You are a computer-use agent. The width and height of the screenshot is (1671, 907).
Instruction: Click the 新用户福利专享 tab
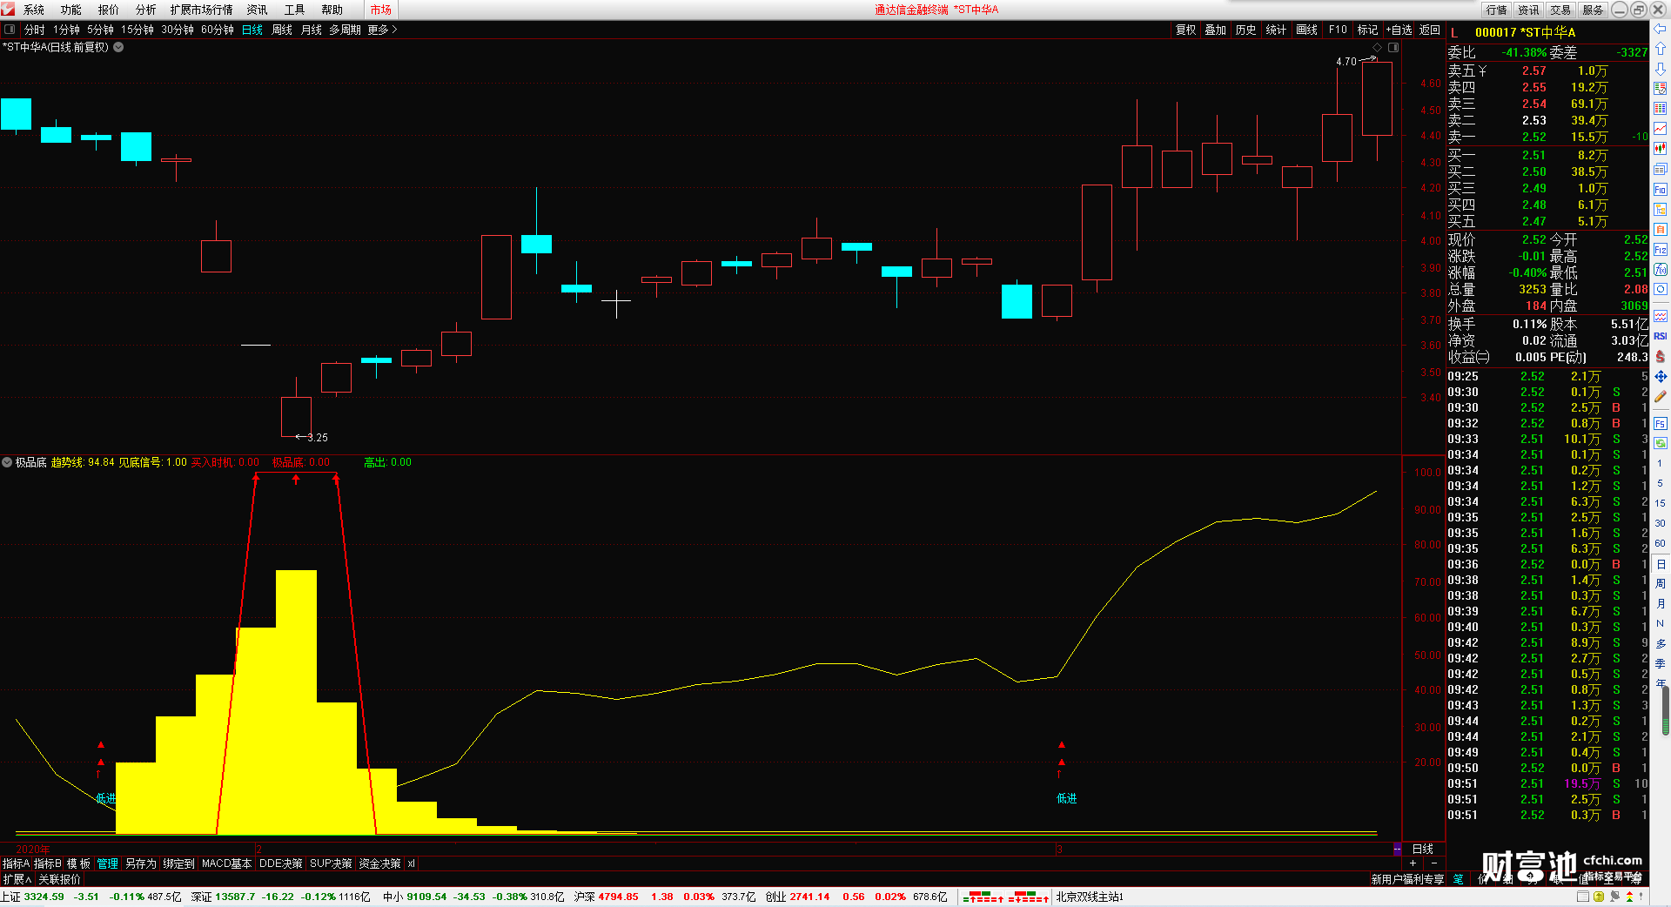coord(1407,879)
